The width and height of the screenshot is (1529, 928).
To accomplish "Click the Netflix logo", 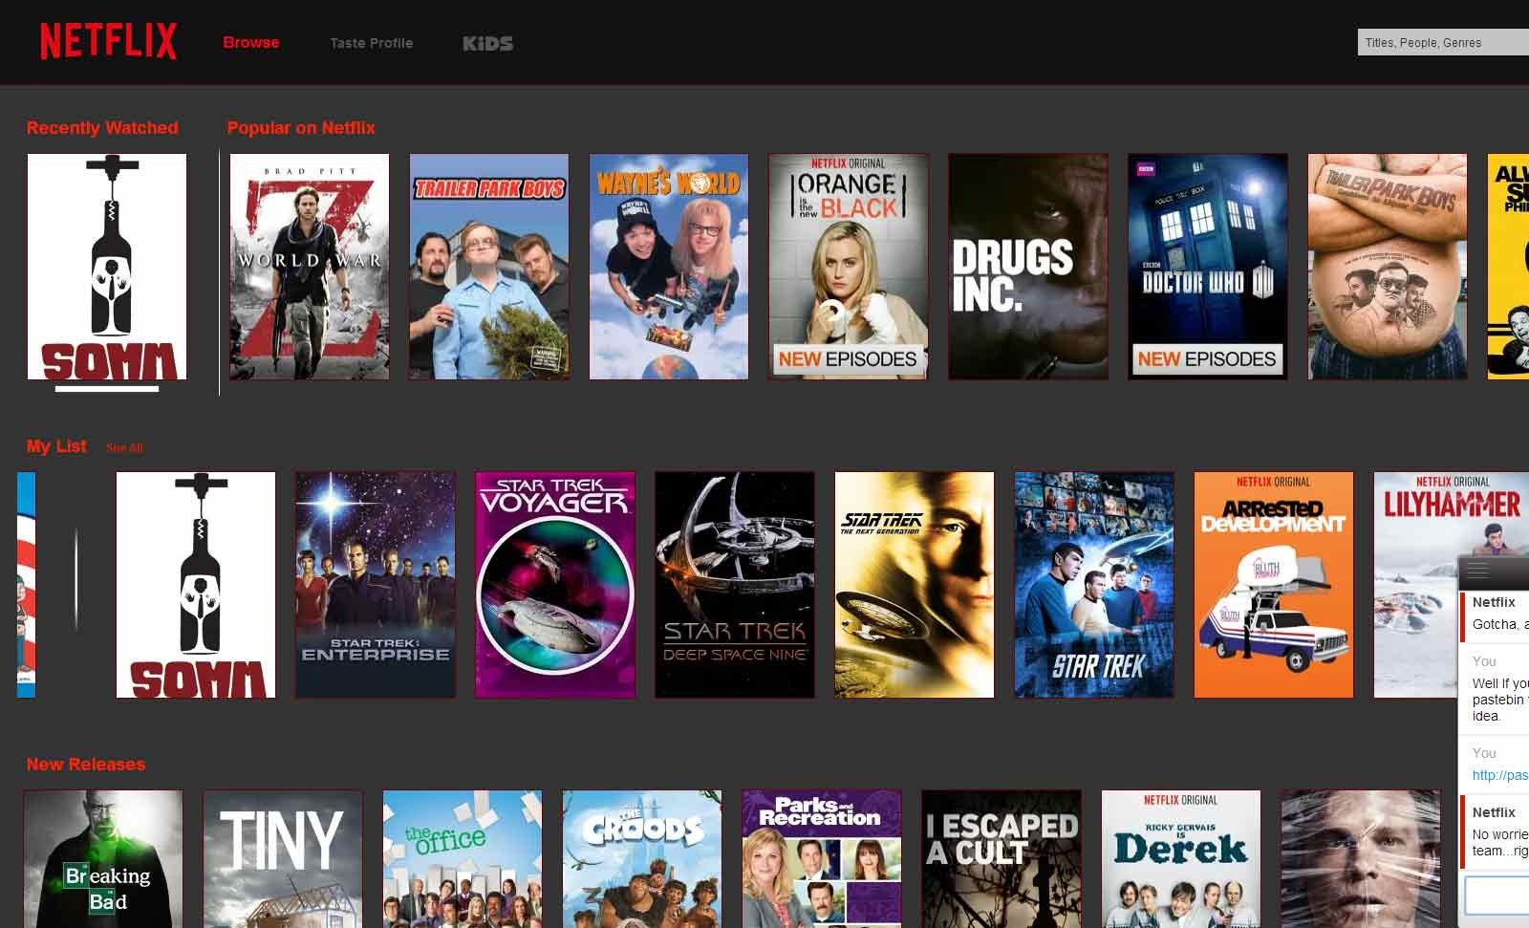I will pos(108,42).
